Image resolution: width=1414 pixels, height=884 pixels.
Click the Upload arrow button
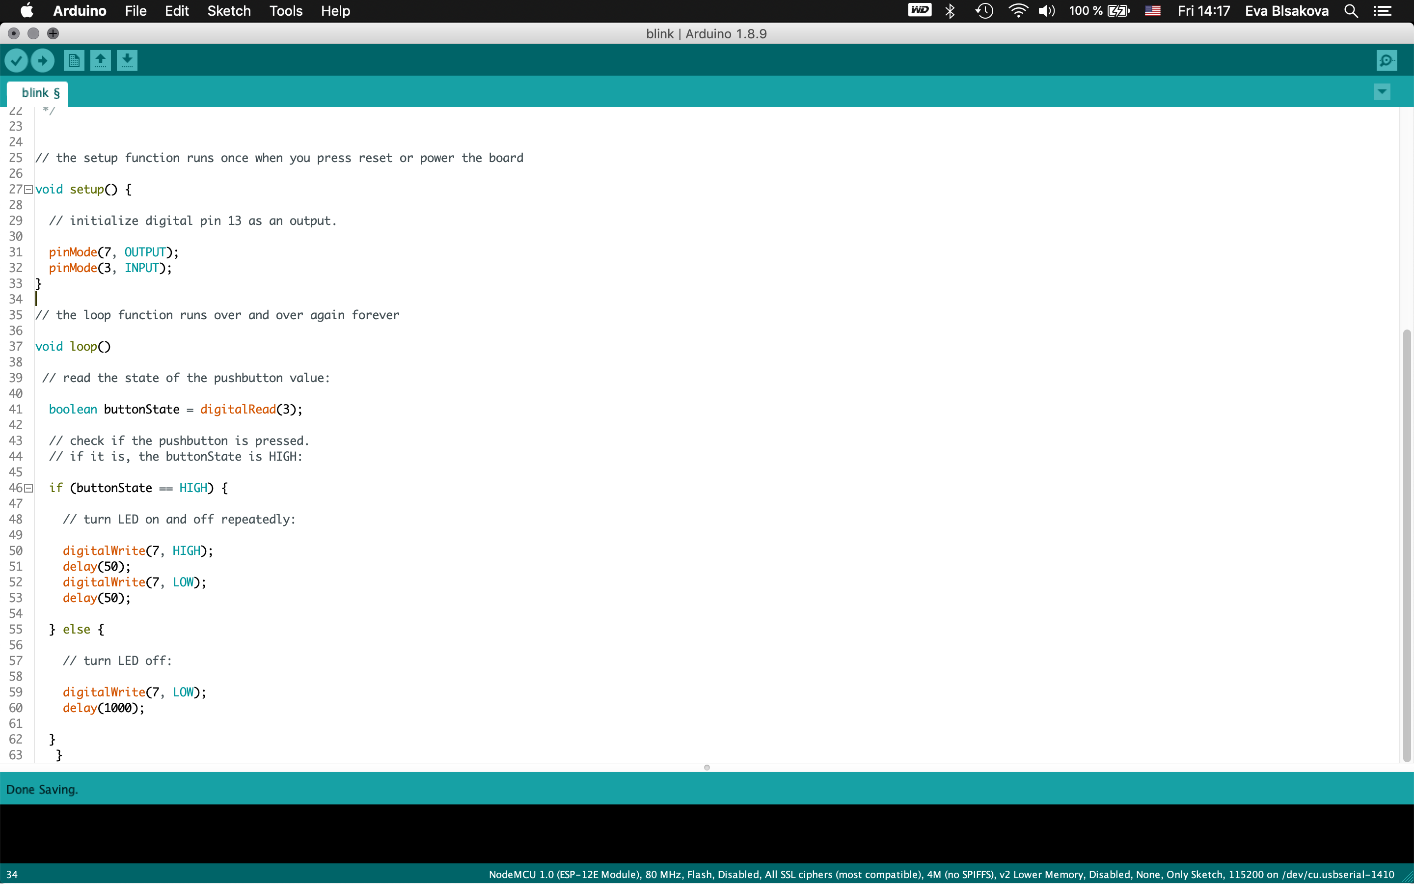43,60
